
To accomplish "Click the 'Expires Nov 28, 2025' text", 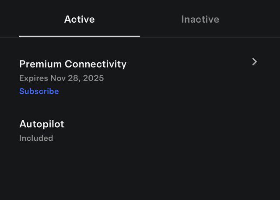I will (61, 78).
